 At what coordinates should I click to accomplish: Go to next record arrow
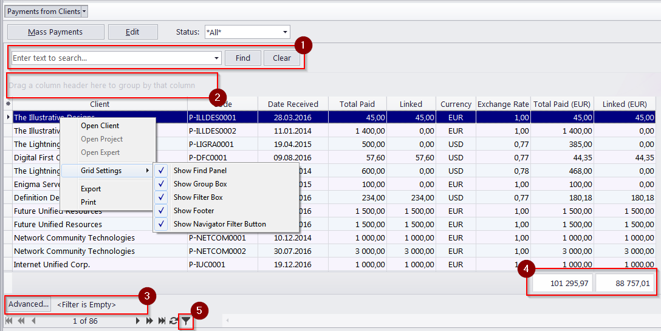coord(137,321)
